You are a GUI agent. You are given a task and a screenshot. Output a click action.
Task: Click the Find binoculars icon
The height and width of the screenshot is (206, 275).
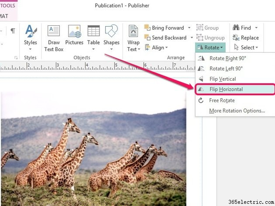click(x=236, y=27)
